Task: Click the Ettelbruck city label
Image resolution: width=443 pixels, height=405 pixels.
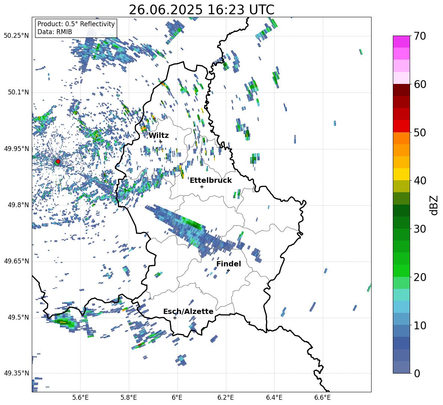Action: click(x=211, y=181)
